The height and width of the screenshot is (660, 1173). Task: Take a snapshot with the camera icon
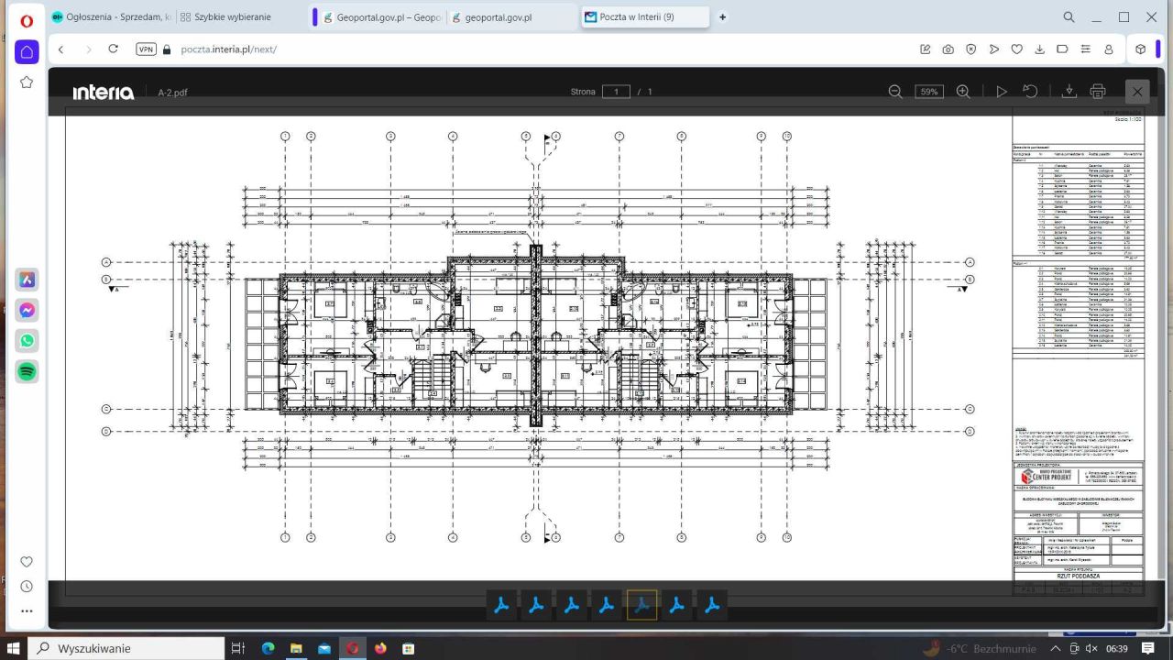click(x=948, y=49)
